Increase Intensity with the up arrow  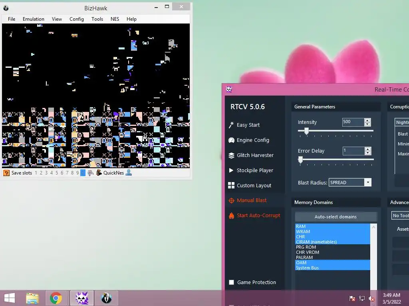point(367,120)
